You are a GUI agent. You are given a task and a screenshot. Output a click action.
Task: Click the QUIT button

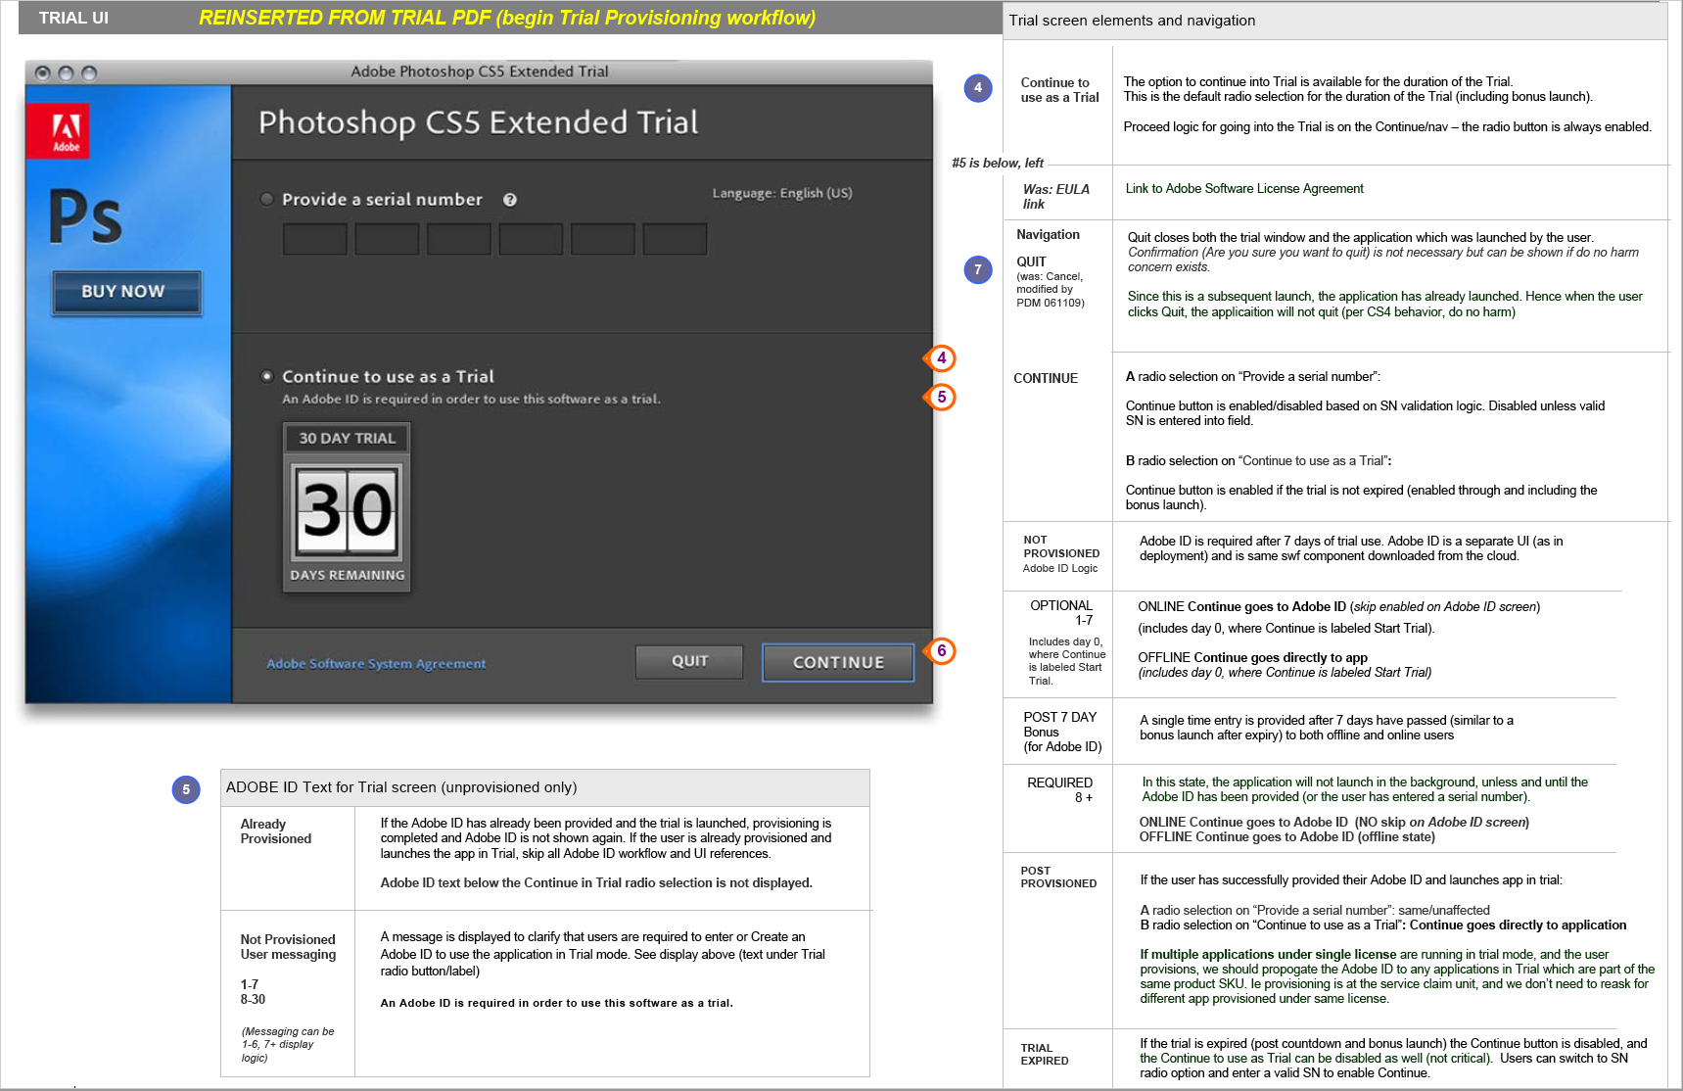pyautogui.click(x=689, y=661)
